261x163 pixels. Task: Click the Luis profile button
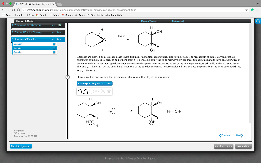pyautogui.click(x=257, y=4)
